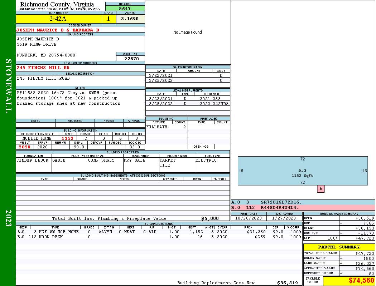Select the deeded owner name in red
Image resolution: width=376 pixels, height=286 pixels.
pos(58,30)
